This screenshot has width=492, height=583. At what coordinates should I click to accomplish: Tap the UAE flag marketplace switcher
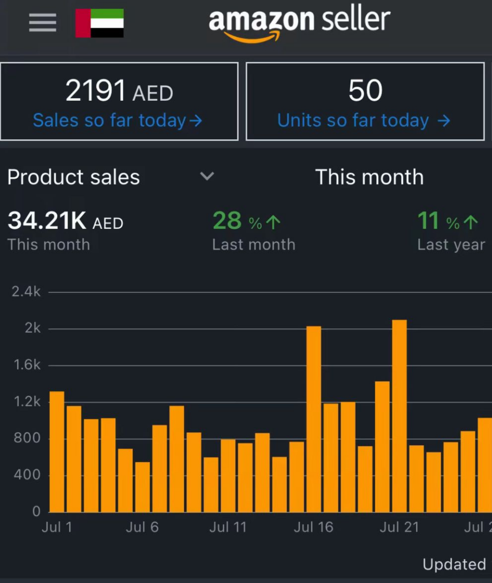click(x=100, y=23)
